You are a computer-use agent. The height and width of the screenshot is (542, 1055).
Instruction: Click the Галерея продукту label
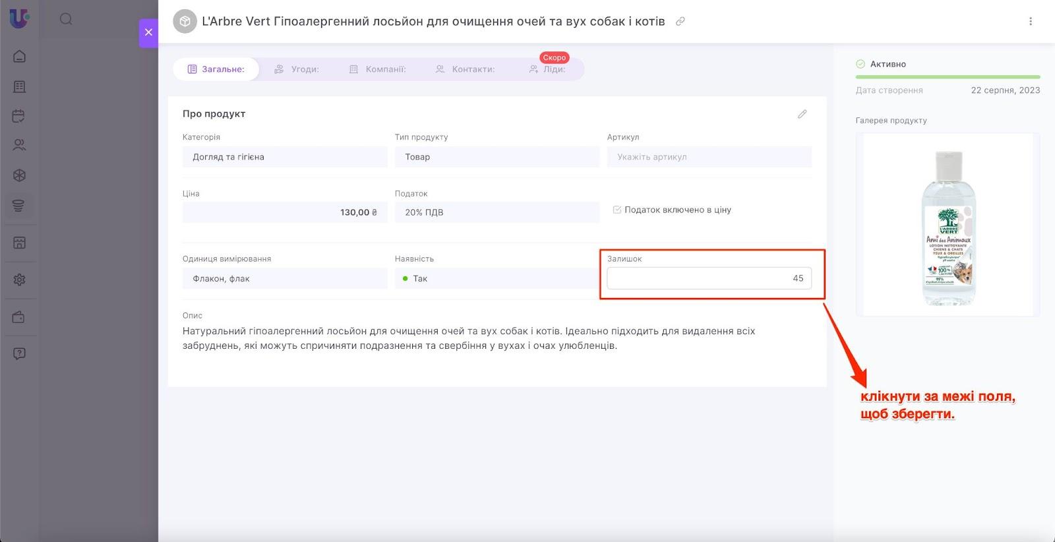891,121
